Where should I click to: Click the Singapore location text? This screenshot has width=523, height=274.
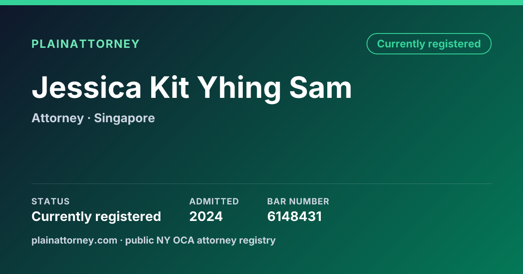(x=124, y=118)
